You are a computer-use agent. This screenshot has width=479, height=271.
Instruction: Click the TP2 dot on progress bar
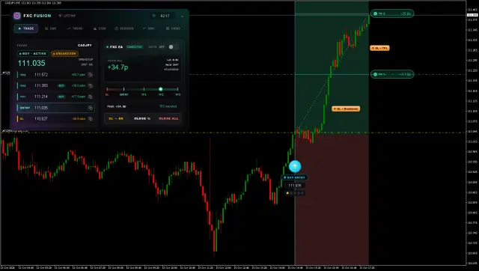(x=161, y=89)
